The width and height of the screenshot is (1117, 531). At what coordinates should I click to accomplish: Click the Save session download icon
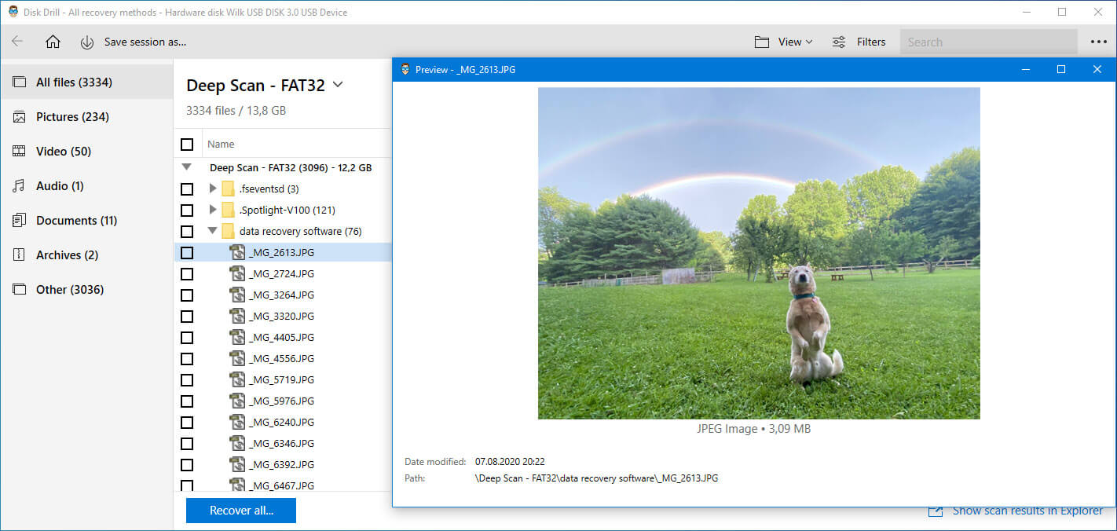pyautogui.click(x=87, y=42)
